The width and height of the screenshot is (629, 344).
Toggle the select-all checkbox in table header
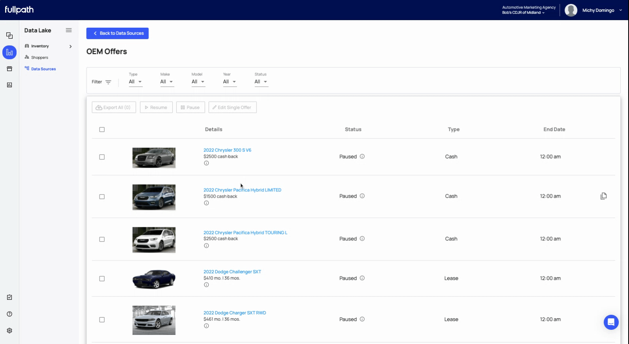(102, 130)
